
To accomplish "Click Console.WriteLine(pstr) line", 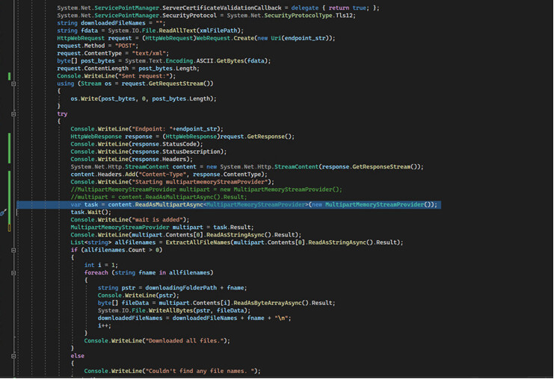I will coord(138,295).
